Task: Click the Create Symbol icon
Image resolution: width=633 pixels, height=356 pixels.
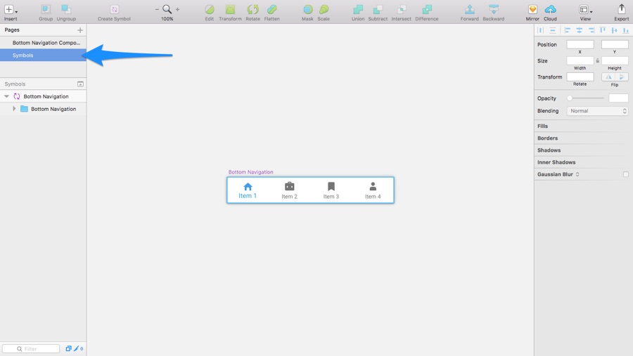Action: (x=114, y=9)
